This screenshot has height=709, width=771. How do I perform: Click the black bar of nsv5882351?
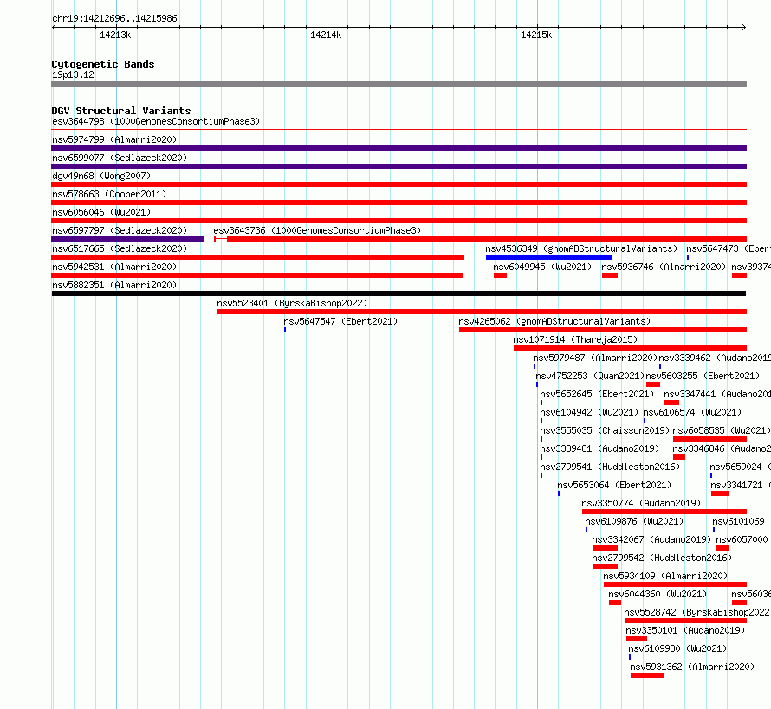pos(398,293)
